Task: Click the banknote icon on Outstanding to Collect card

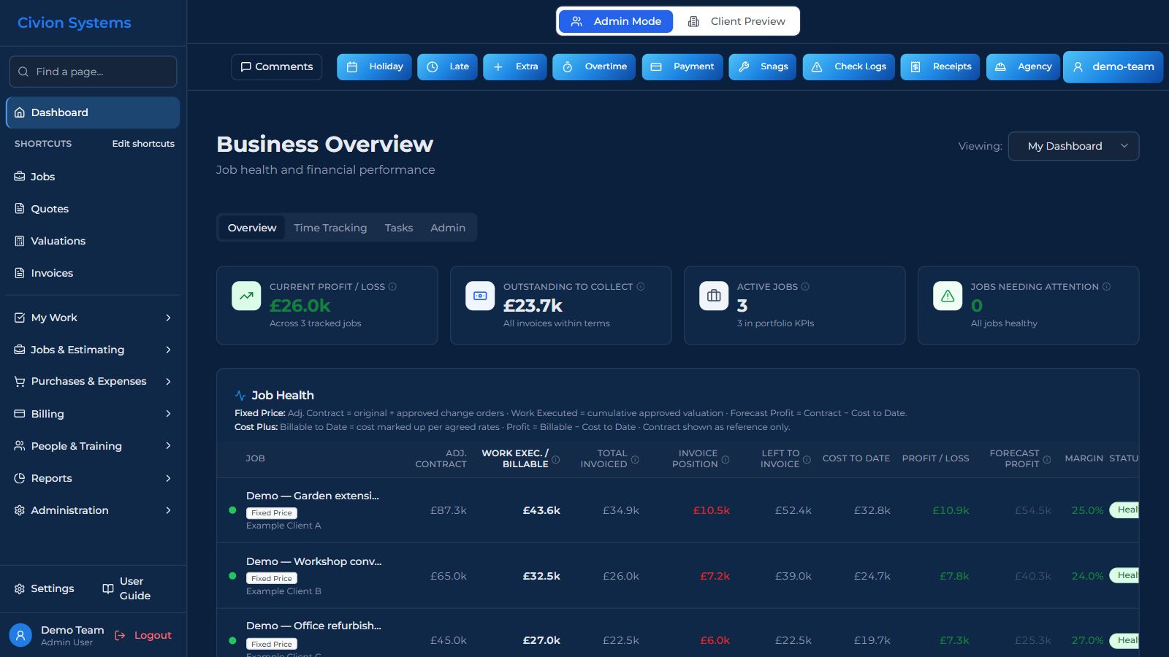Action: pos(480,296)
